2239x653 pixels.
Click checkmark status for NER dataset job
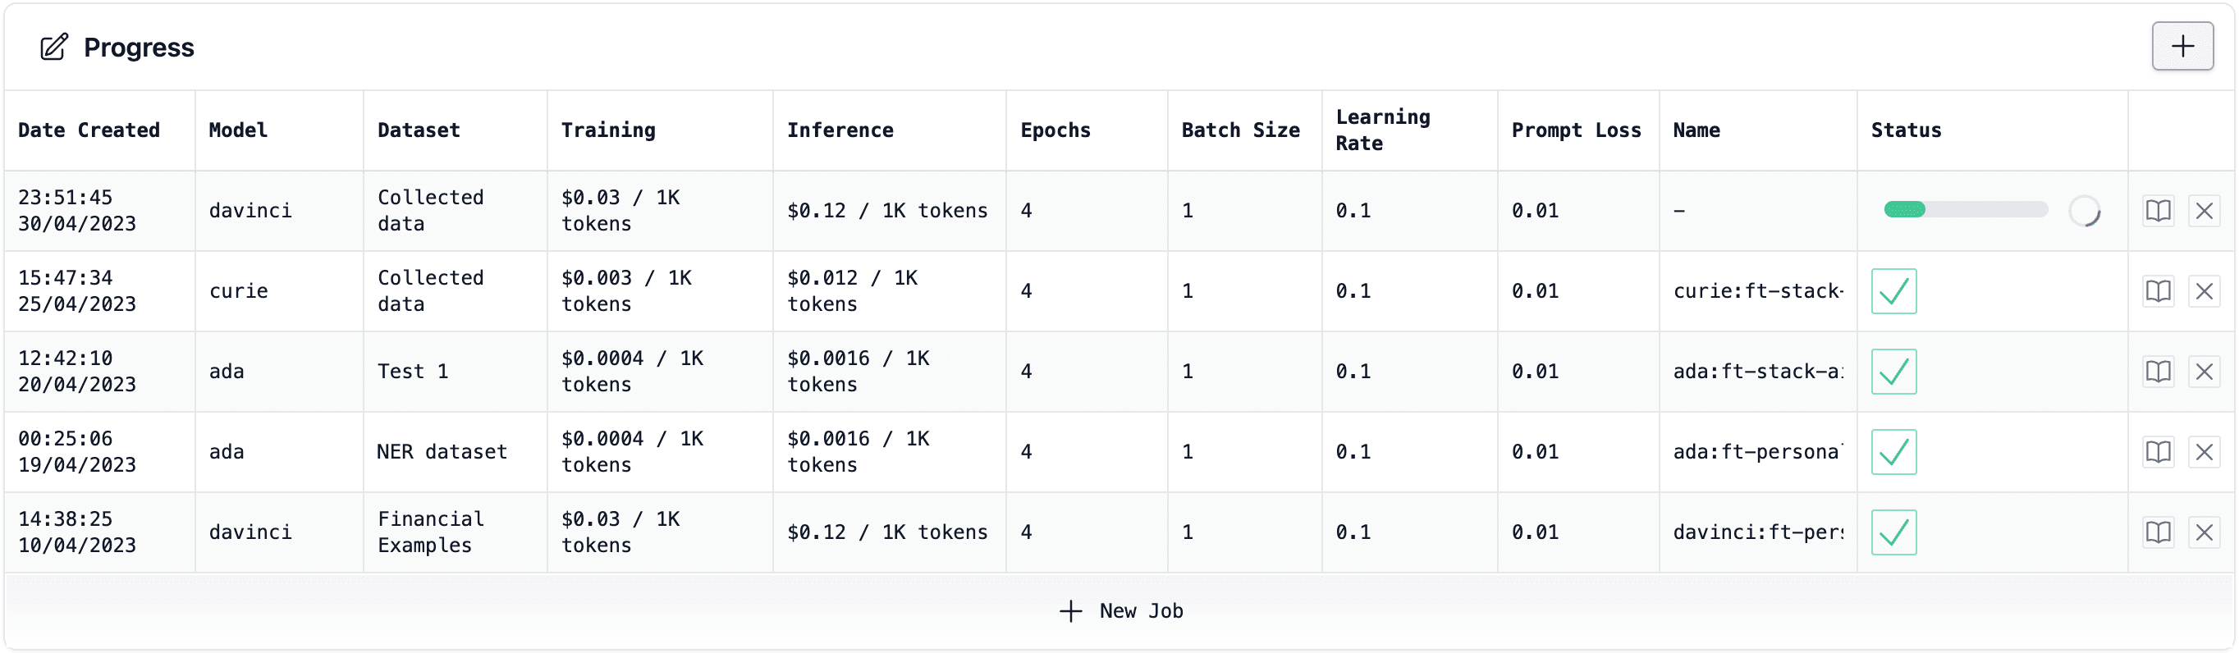[x=1893, y=451]
